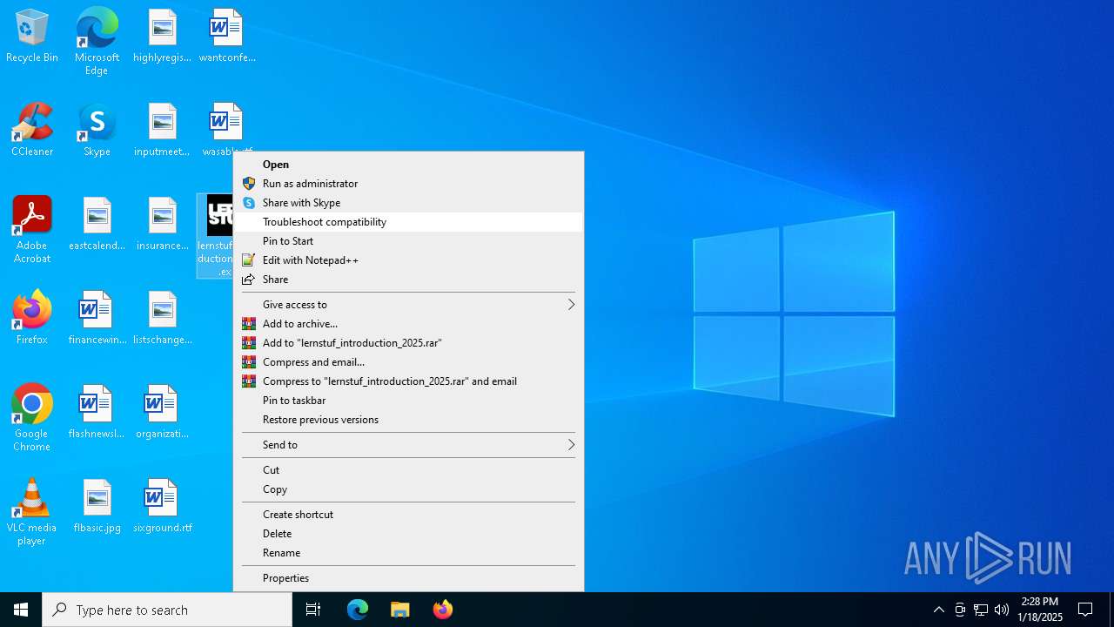The width and height of the screenshot is (1114, 627).
Task: Choose Compress to rar and email
Action: point(408,381)
